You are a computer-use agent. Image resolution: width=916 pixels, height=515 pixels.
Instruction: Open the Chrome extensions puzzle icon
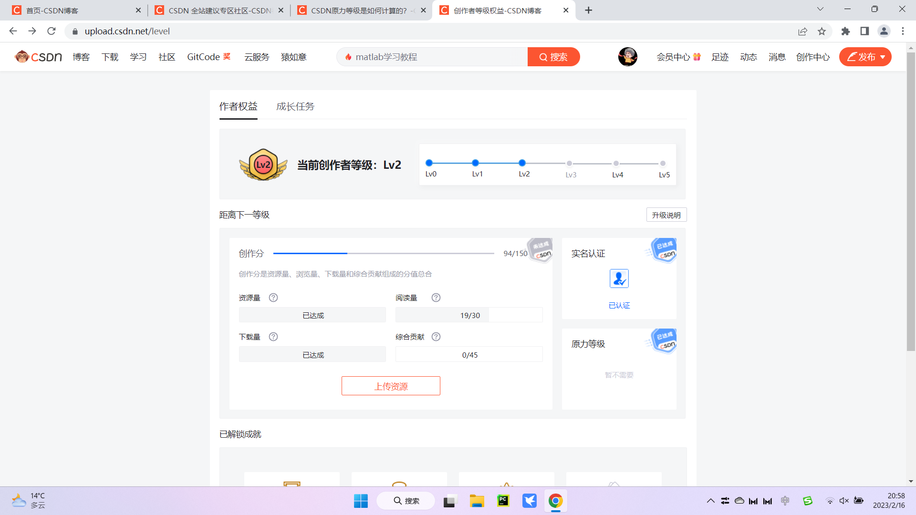tap(845, 31)
